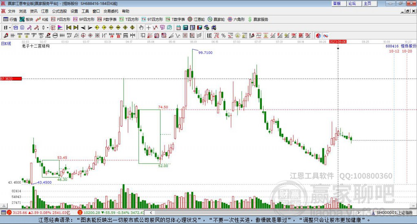Click the 深 index 10200.28 status entry
The width and height of the screenshot is (417, 224).
pyautogui.click(x=111, y=213)
